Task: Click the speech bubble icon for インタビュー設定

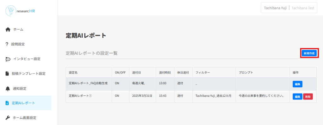Action: point(8,59)
